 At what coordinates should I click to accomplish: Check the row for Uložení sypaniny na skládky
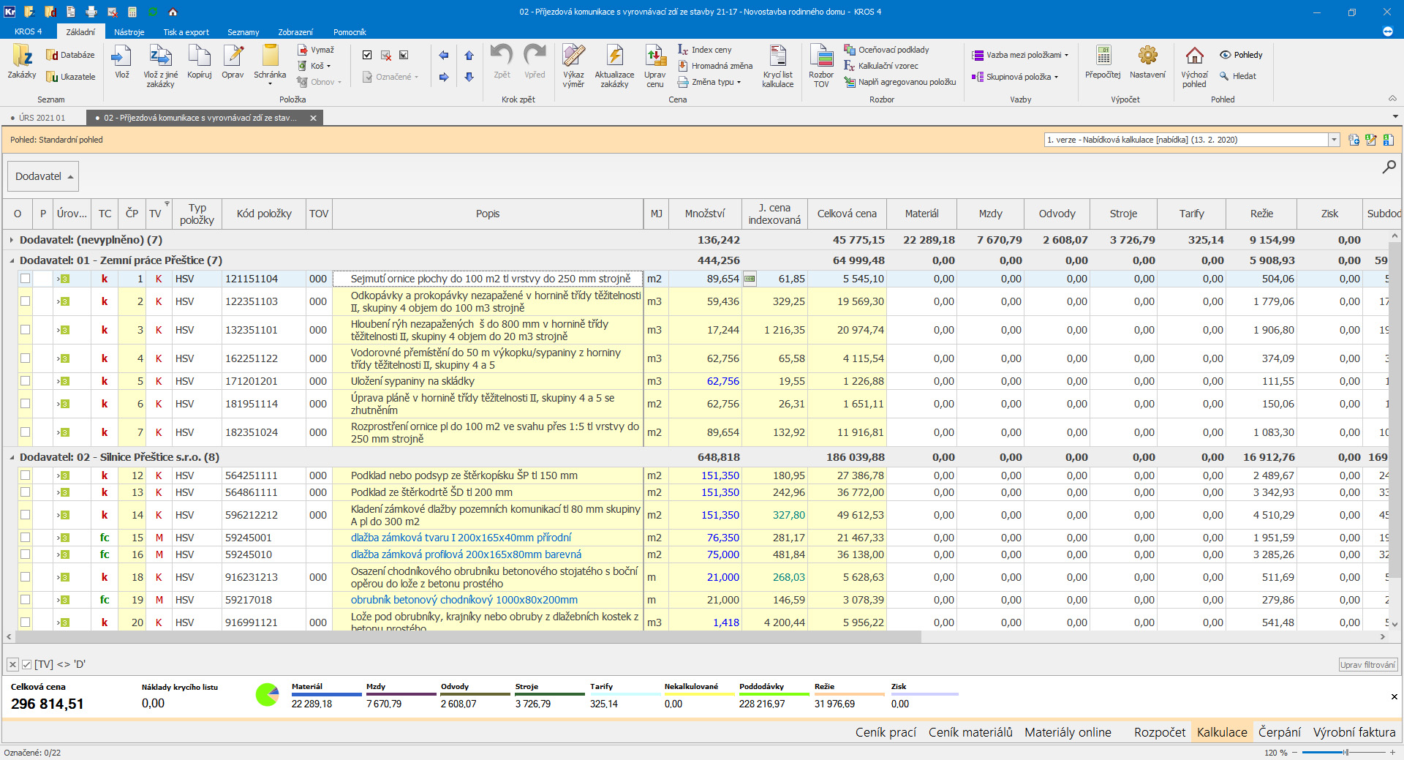(x=26, y=381)
